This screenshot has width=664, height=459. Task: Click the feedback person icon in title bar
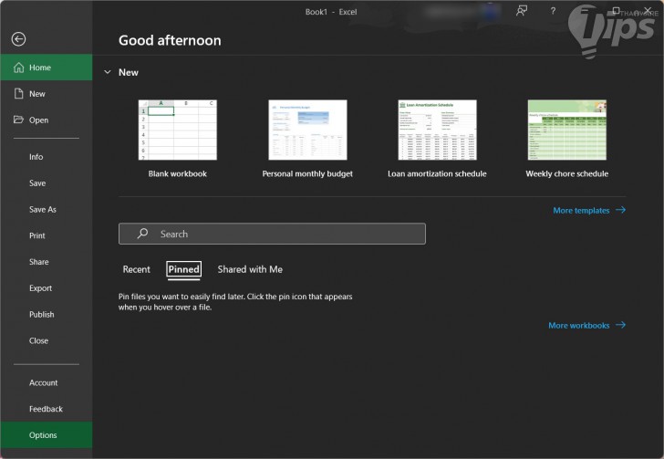pos(522,11)
